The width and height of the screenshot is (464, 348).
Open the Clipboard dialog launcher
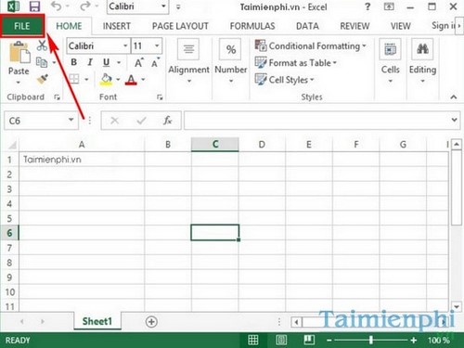(x=57, y=97)
